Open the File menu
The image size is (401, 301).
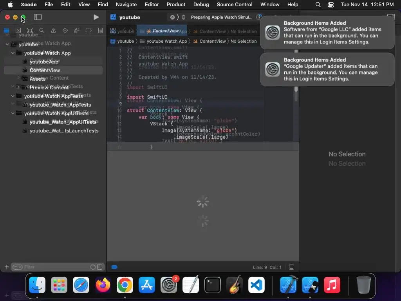[x=49, y=4]
